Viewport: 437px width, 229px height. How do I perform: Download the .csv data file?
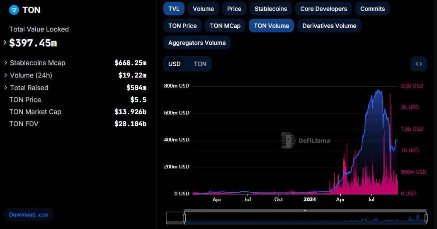point(28,214)
